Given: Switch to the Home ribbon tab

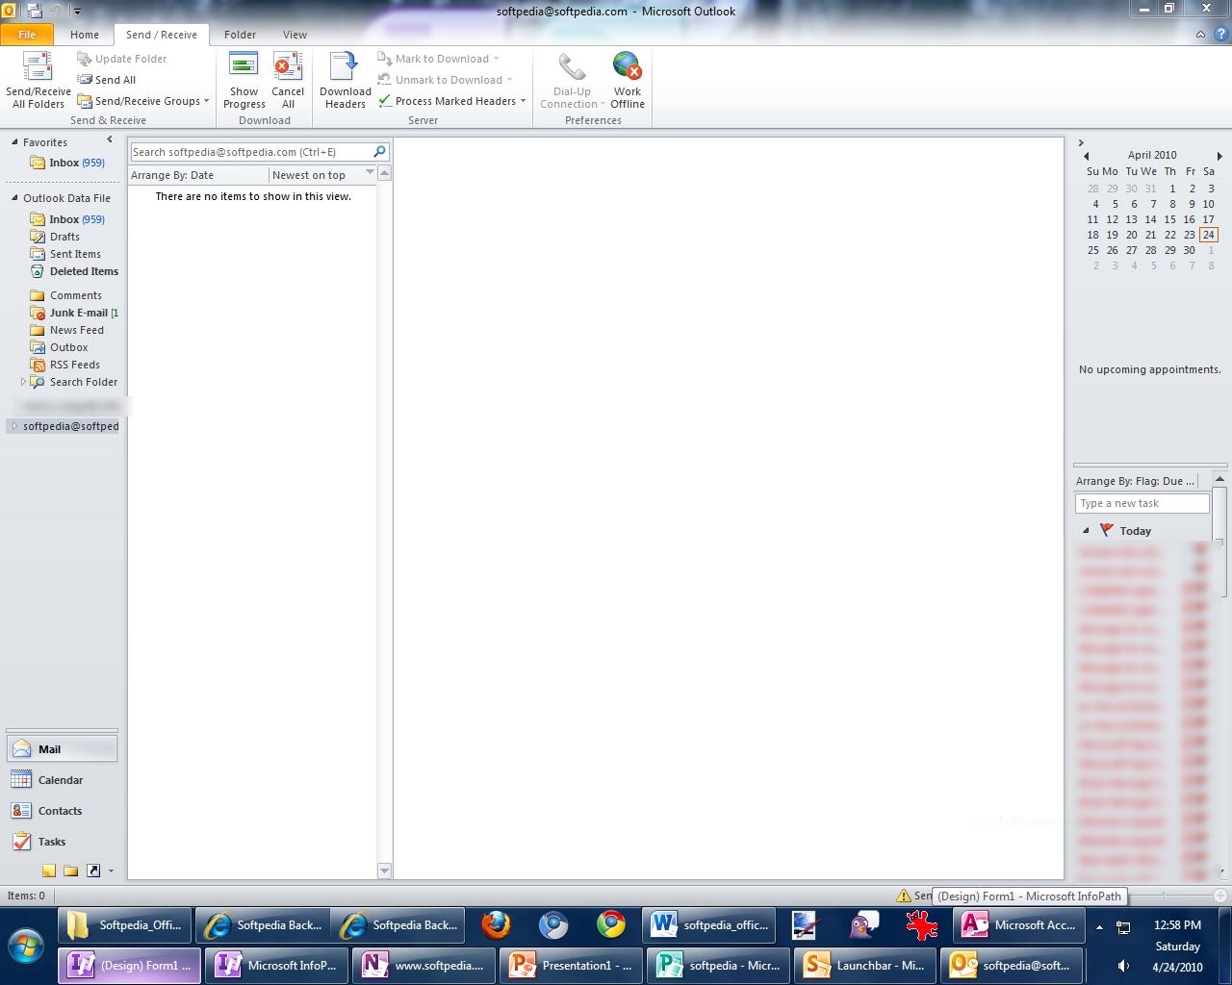Looking at the screenshot, I should click(84, 35).
